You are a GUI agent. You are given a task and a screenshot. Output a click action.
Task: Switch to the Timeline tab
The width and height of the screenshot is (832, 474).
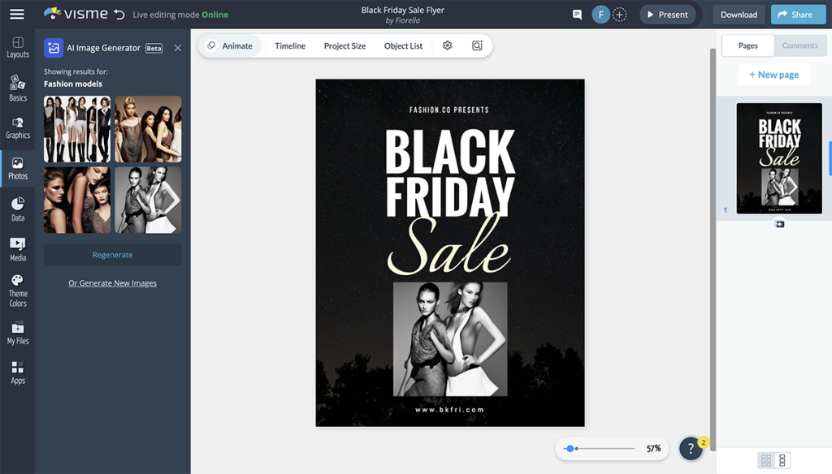[x=289, y=45]
